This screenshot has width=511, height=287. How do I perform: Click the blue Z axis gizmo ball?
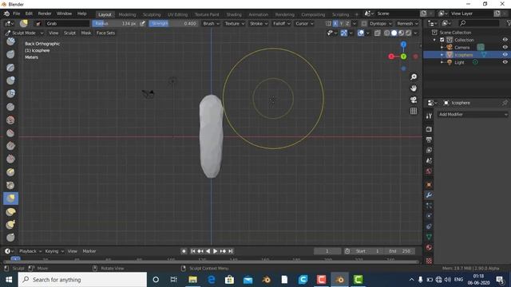point(403,45)
